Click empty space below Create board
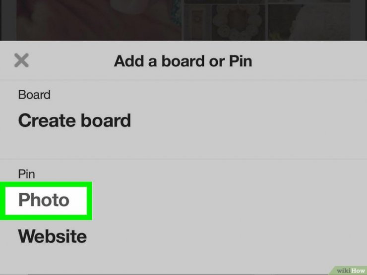This screenshot has width=367, height=275. click(183, 144)
